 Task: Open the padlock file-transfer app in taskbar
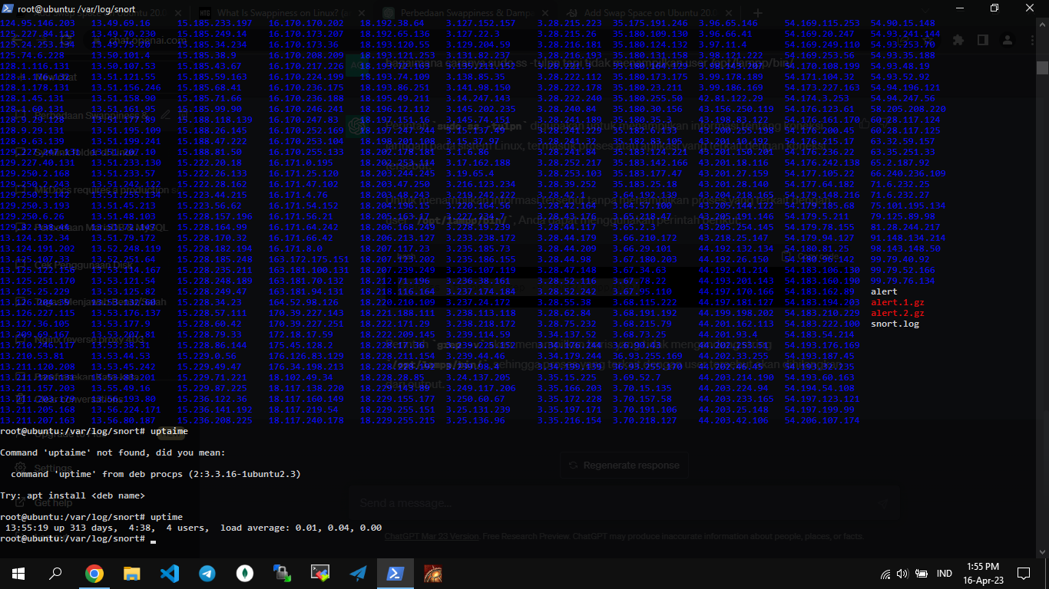click(x=282, y=573)
